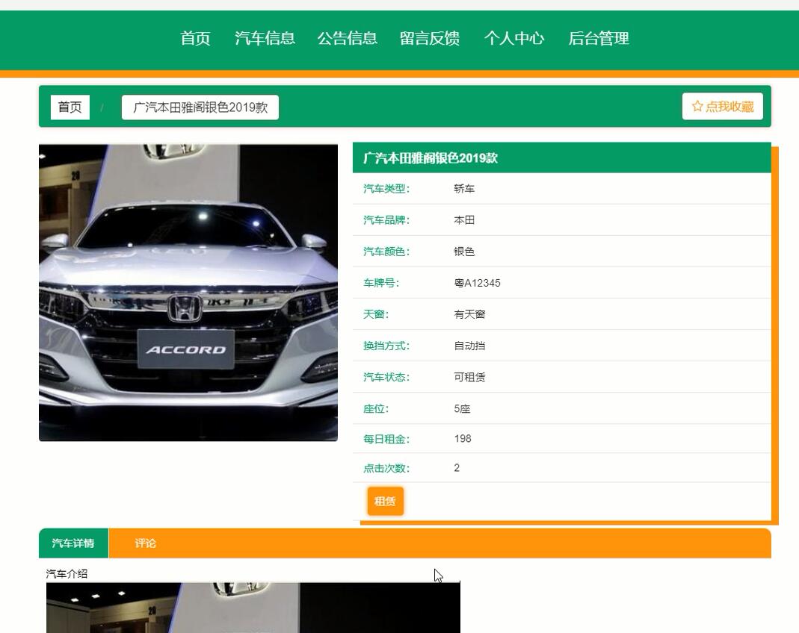Click the car intro image under 汽车介绍

[x=253, y=608]
